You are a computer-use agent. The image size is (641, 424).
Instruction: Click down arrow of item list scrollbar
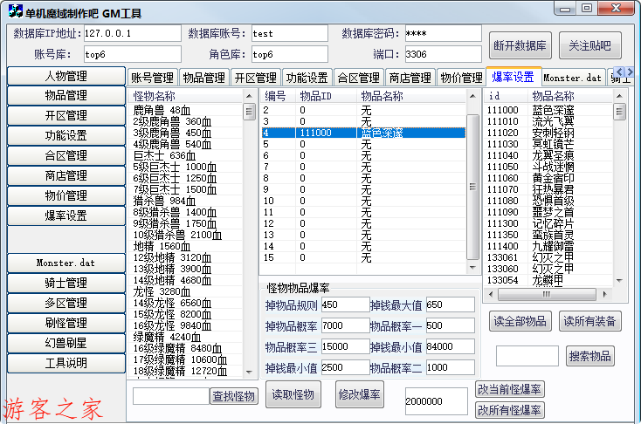[x=617, y=281]
